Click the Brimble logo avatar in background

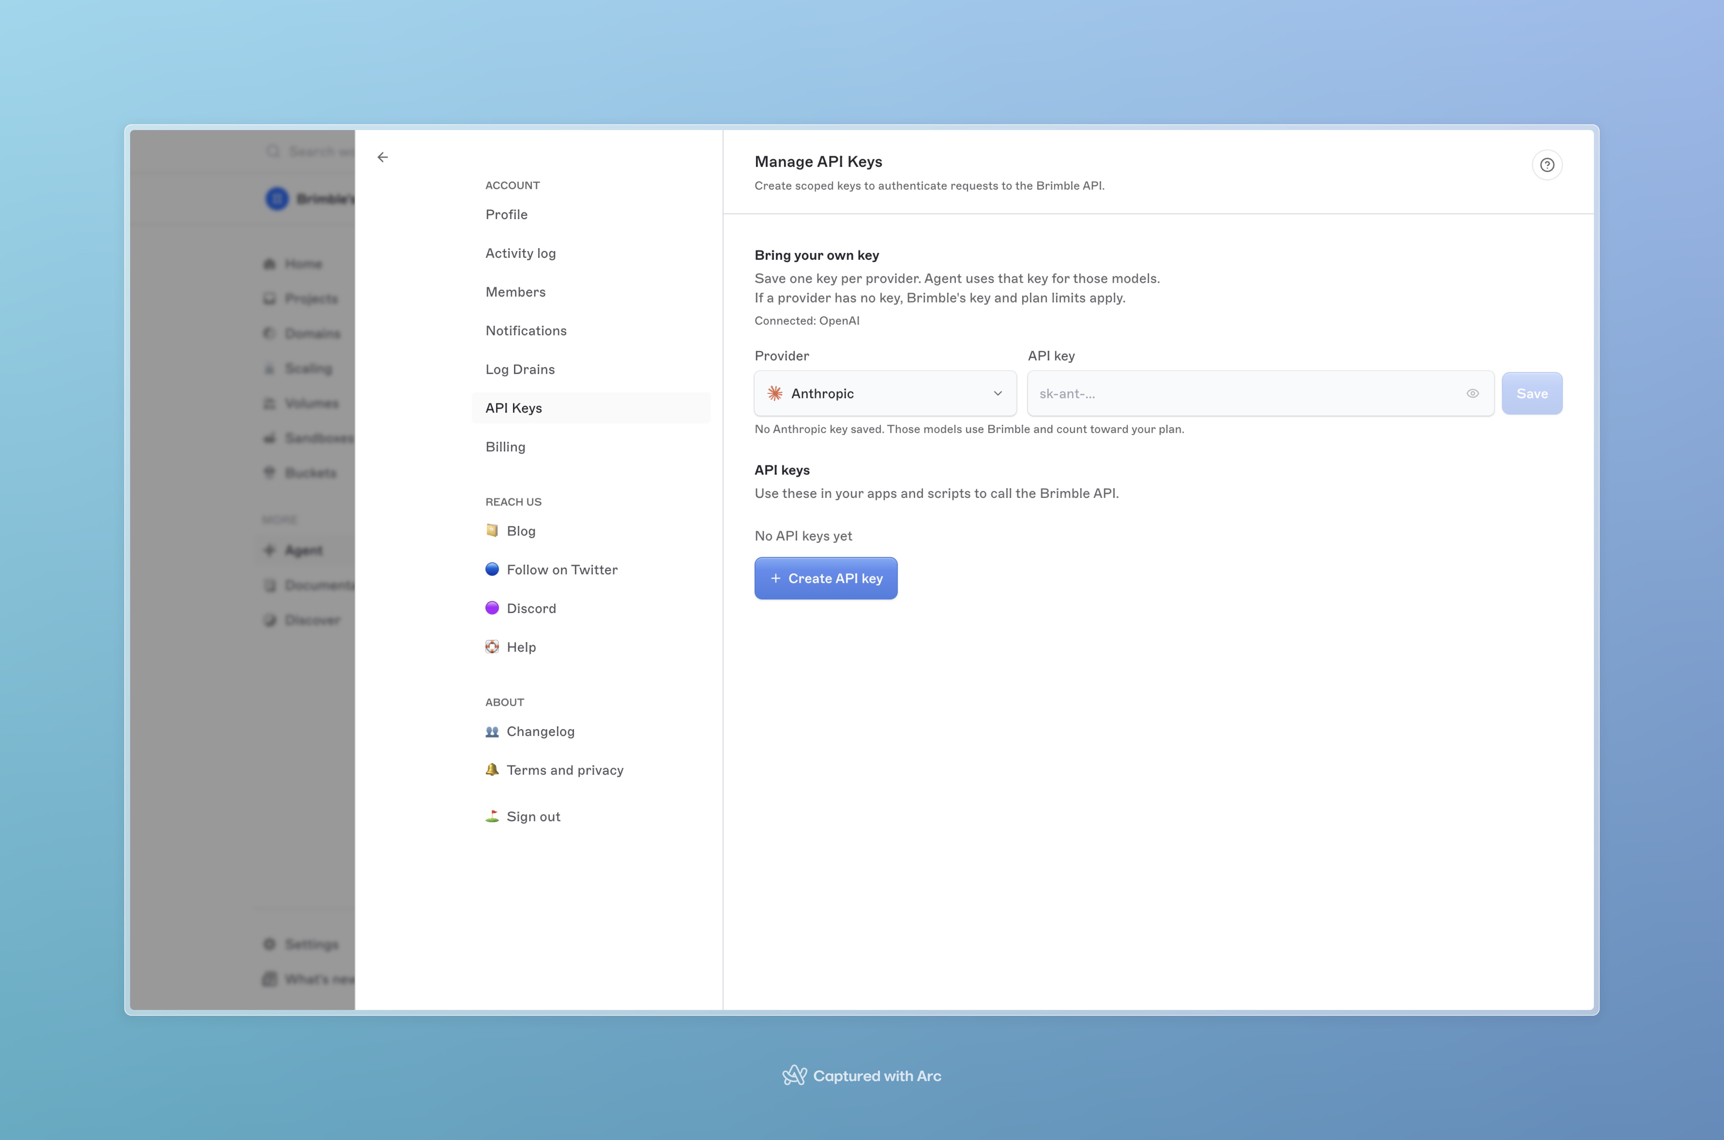coord(277,198)
